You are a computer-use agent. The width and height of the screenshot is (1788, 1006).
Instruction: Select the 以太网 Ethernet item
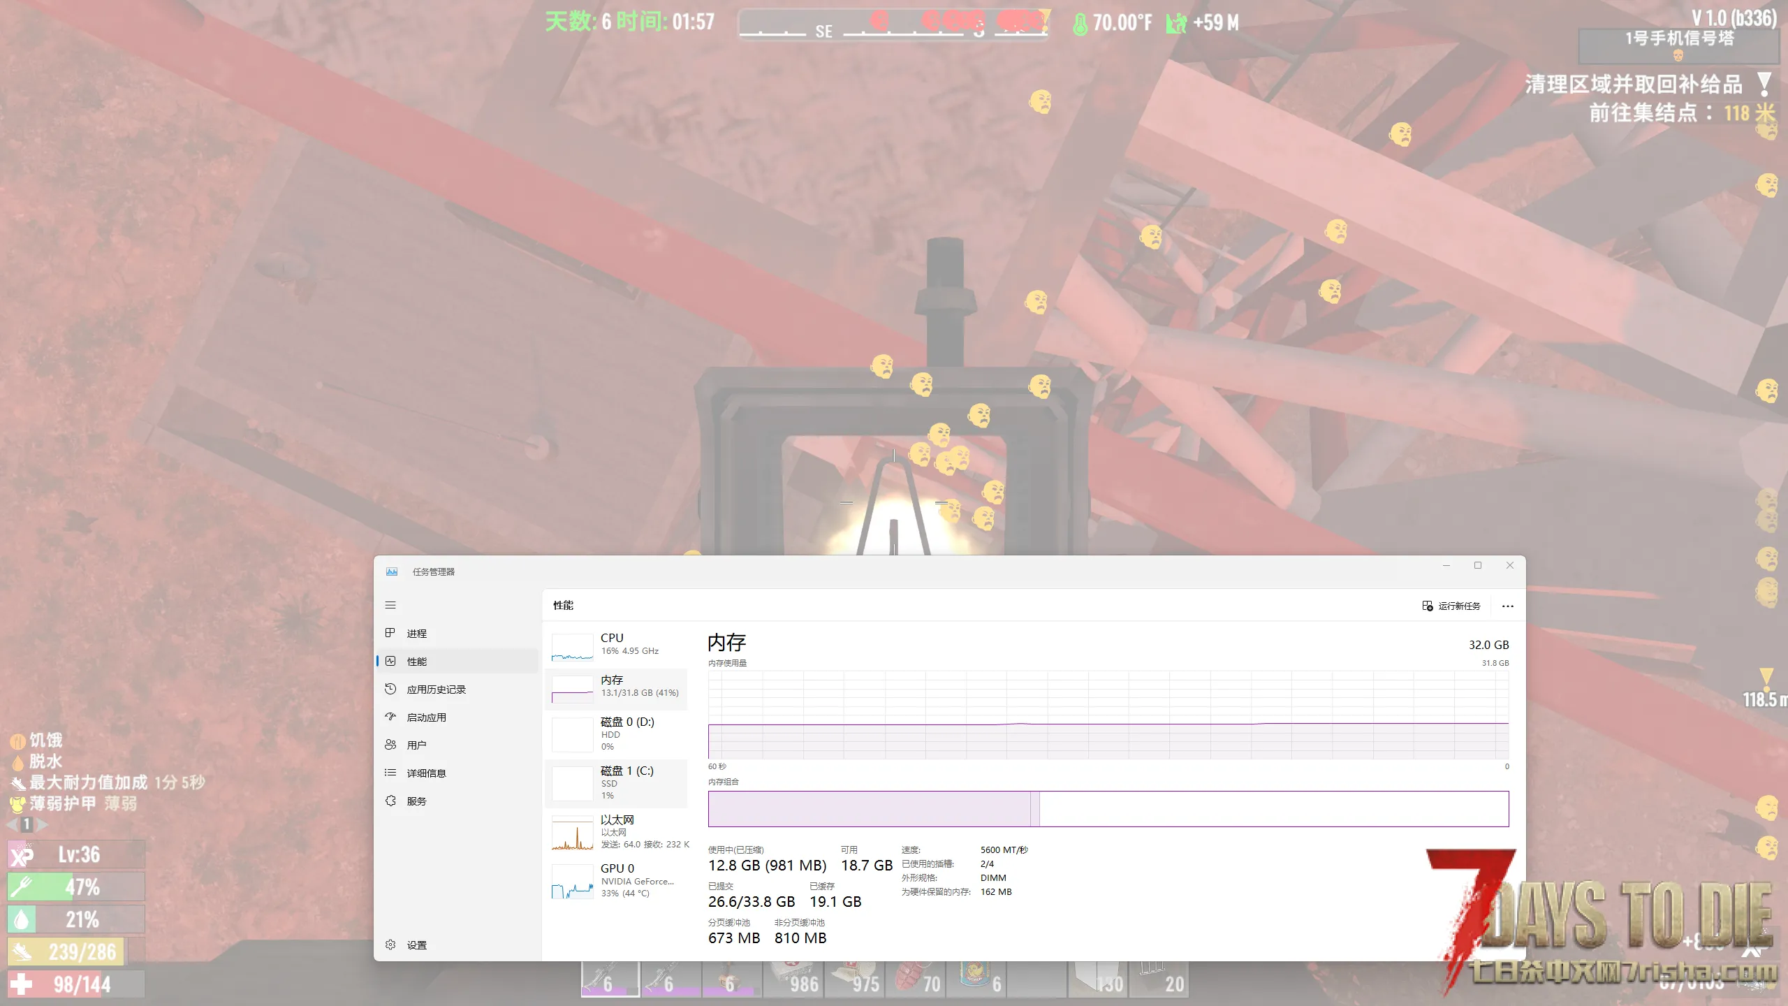617,831
